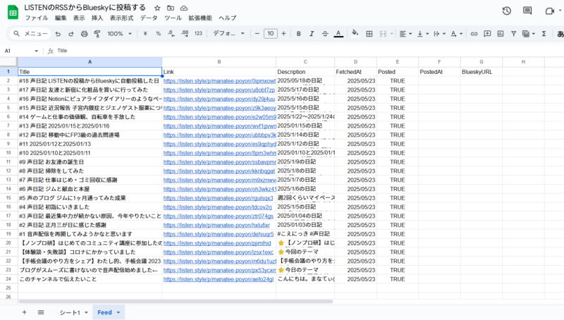Open the more number formats 123 menu

point(198,33)
